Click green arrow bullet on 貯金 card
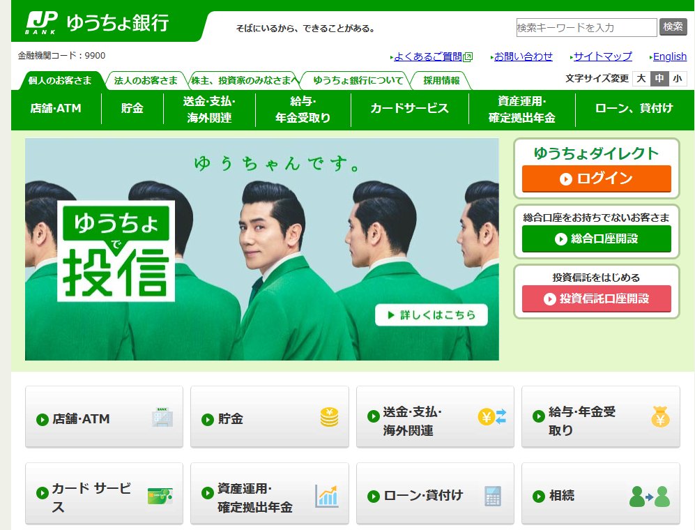 pos(208,419)
